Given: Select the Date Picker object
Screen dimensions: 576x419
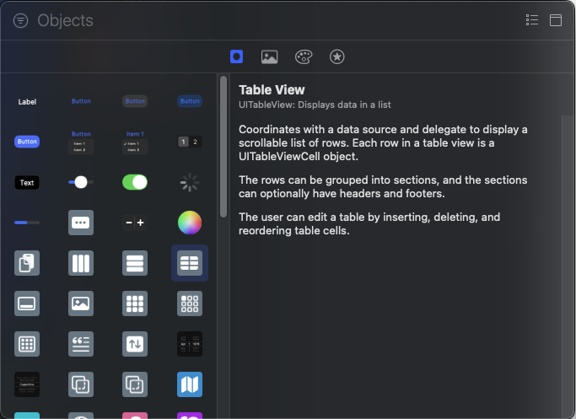Looking at the screenshot, I should (x=190, y=344).
